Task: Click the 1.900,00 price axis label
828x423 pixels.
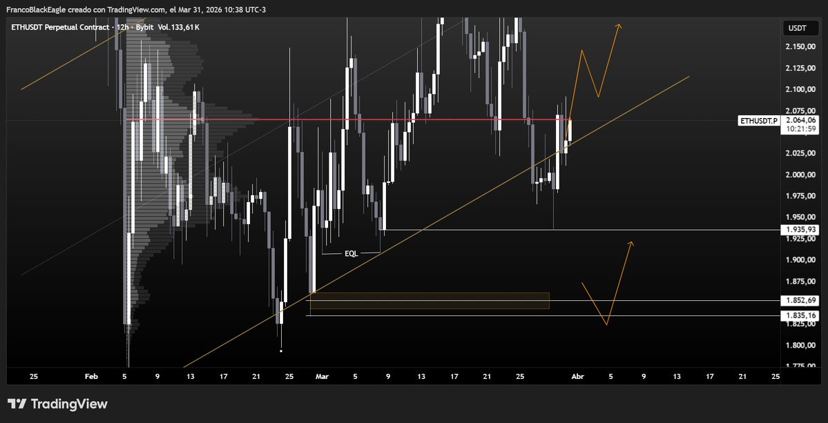Action: tap(800, 260)
